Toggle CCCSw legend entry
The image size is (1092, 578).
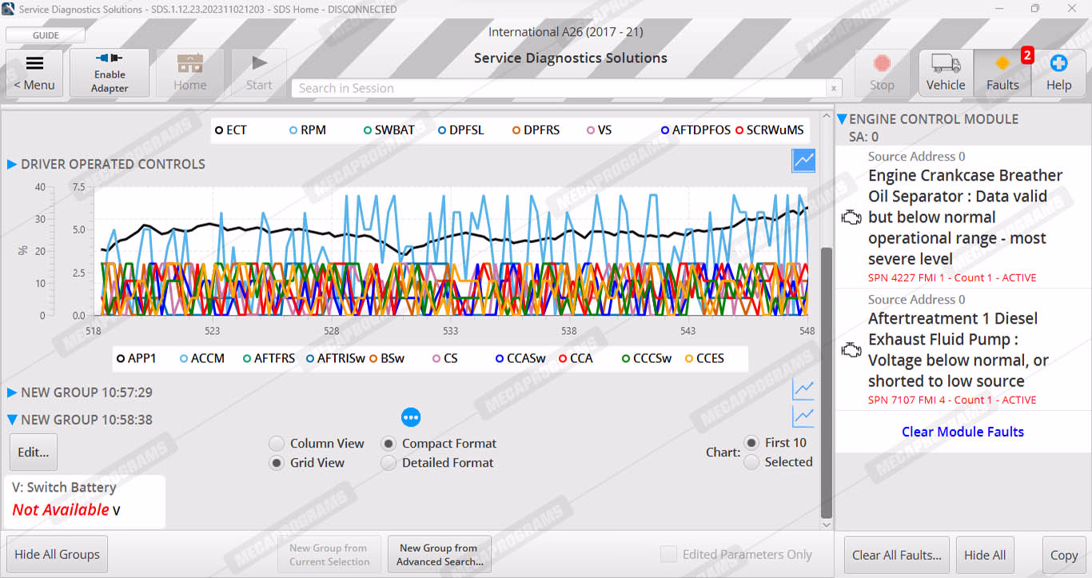pos(647,358)
